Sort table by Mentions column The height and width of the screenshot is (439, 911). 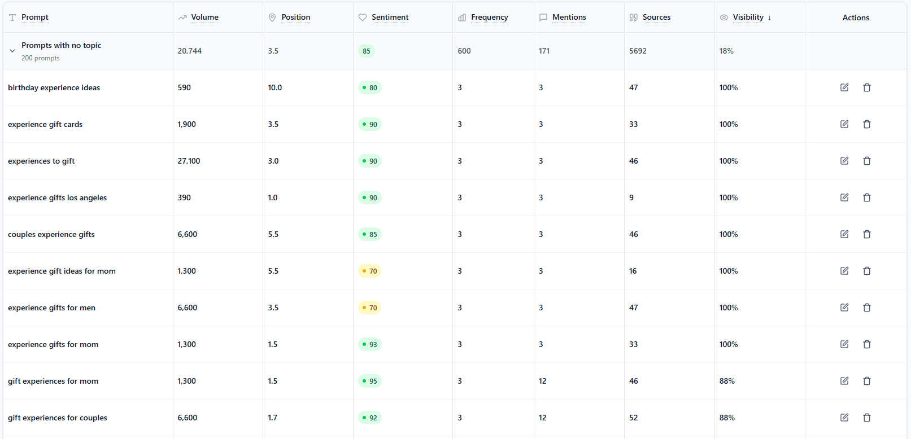pyautogui.click(x=569, y=17)
